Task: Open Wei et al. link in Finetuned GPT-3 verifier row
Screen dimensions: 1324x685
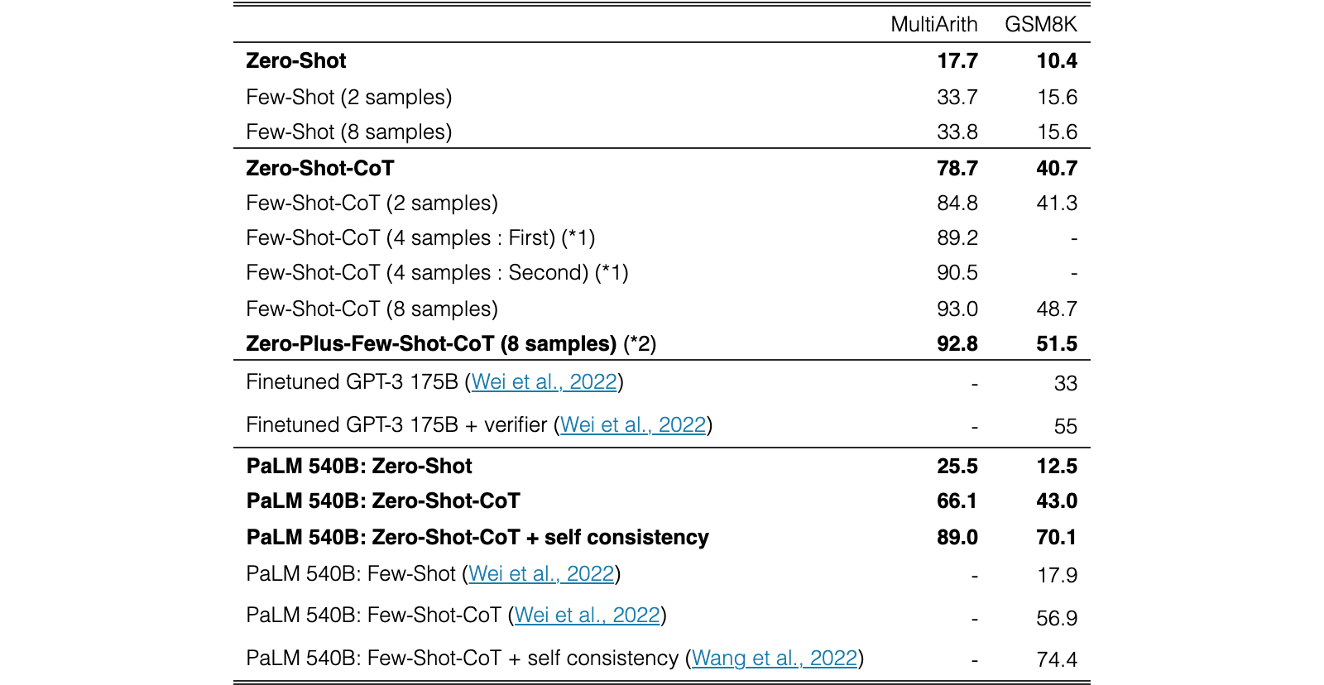Action: [x=633, y=425]
